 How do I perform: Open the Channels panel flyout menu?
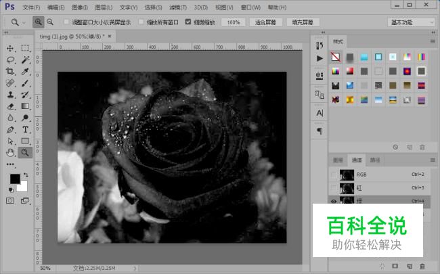coord(433,160)
